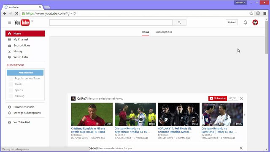Screen dimensions: 270x152
Task: Bookmark page with the star icon
Action: click(251, 14)
